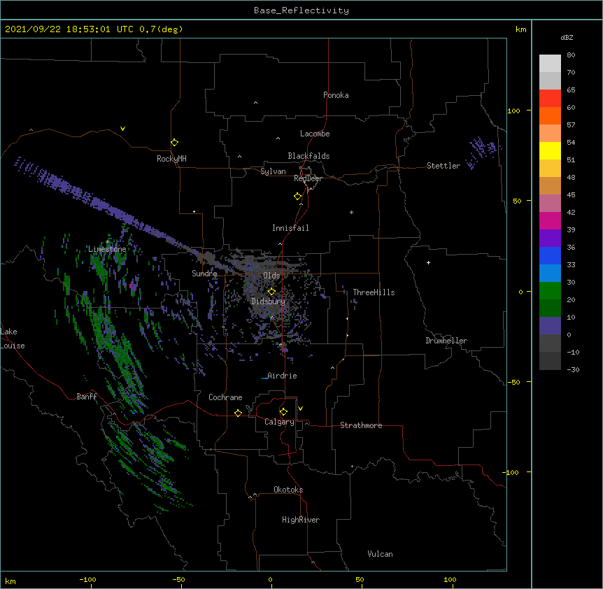Click the Strathmore town label
Image resolution: width=603 pixels, height=589 pixels.
(x=361, y=425)
